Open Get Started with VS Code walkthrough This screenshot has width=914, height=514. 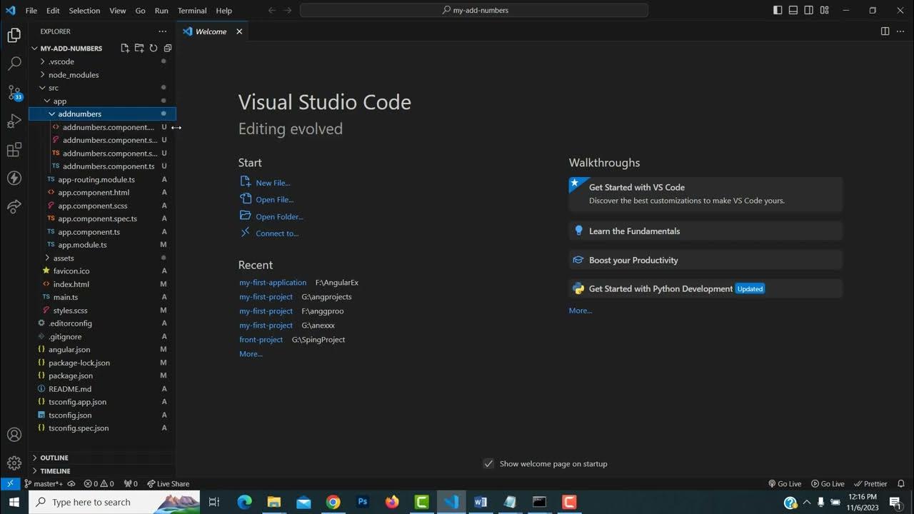coord(705,193)
